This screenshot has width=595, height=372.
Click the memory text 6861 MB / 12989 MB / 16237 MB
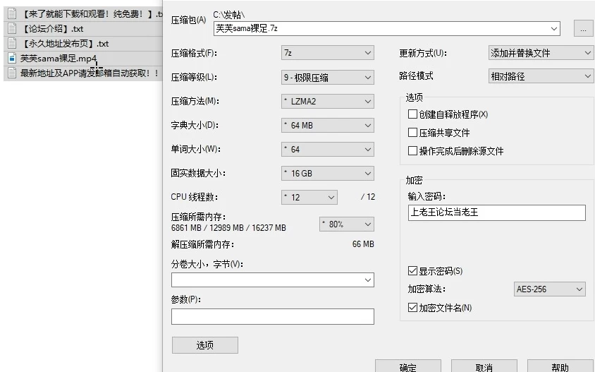(228, 227)
